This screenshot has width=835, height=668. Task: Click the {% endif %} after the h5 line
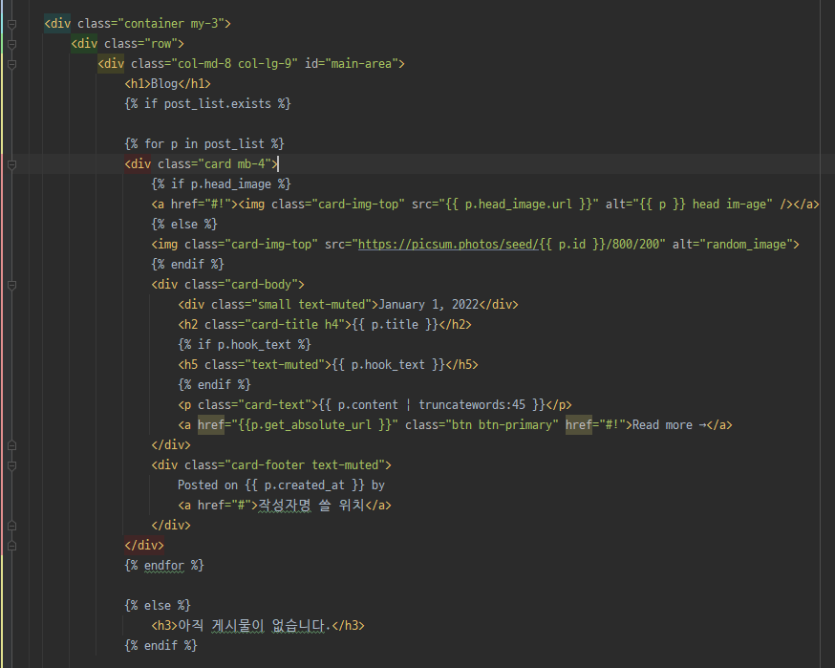point(214,384)
